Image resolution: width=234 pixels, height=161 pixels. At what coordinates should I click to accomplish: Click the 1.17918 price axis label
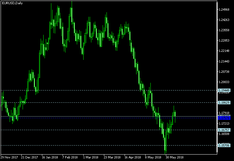tap(224, 113)
